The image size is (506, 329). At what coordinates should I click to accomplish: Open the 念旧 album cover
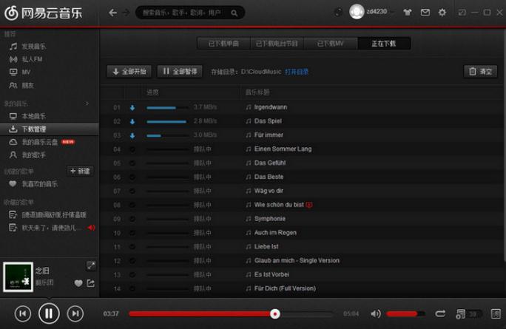pyautogui.click(x=18, y=277)
